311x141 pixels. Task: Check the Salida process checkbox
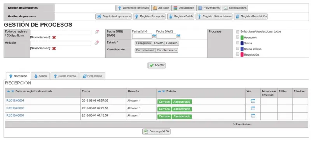click(x=238, y=43)
